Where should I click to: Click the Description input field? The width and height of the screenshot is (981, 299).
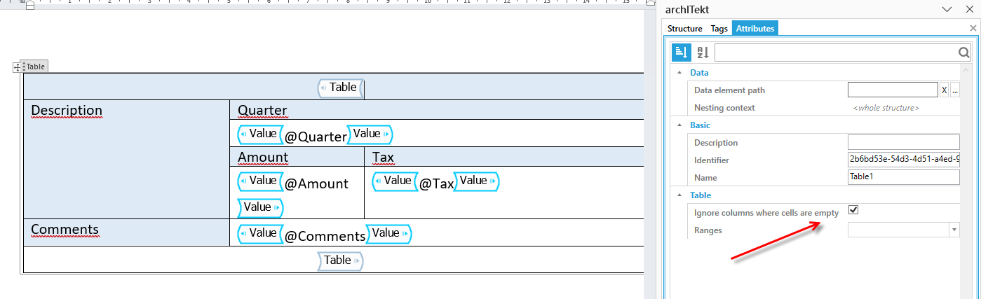coord(904,142)
